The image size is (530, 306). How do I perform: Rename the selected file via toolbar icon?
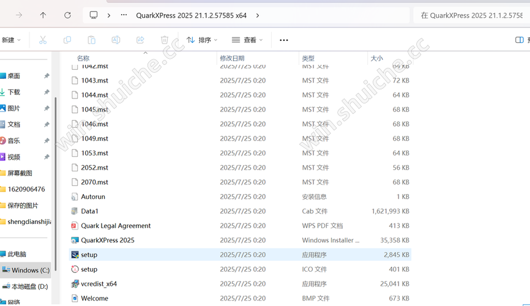tap(116, 40)
